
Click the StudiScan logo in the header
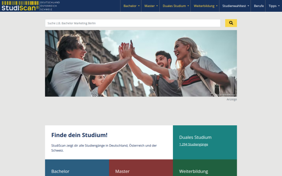(x=20, y=6)
